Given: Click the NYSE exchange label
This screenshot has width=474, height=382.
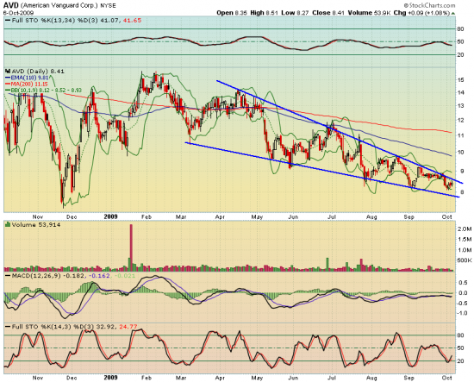Looking at the screenshot, I should [x=108, y=6].
